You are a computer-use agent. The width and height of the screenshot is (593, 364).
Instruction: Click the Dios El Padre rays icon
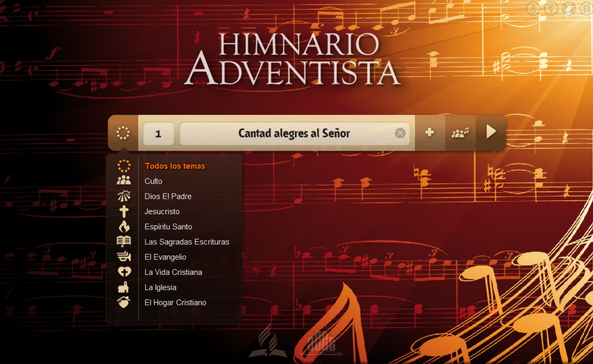coord(124,196)
